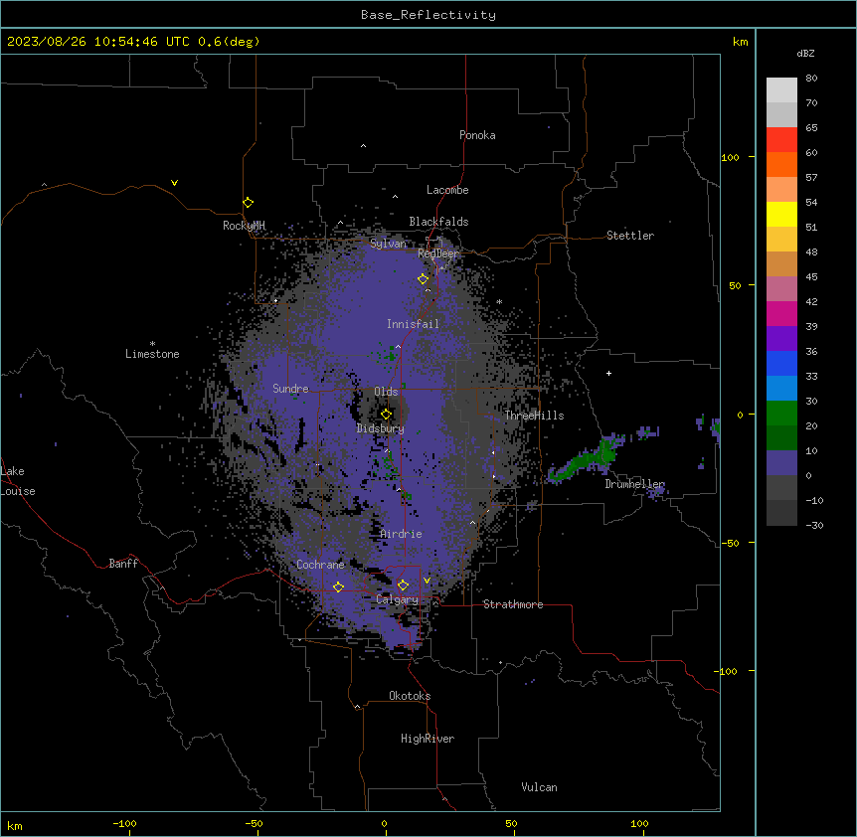Click the Limestone label
The image size is (857, 837).
[x=152, y=354]
